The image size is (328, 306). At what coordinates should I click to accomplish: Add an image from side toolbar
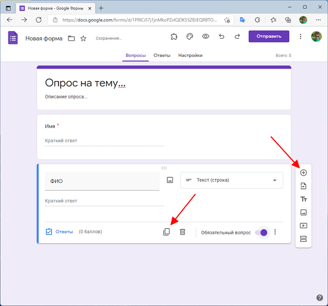(303, 212)
